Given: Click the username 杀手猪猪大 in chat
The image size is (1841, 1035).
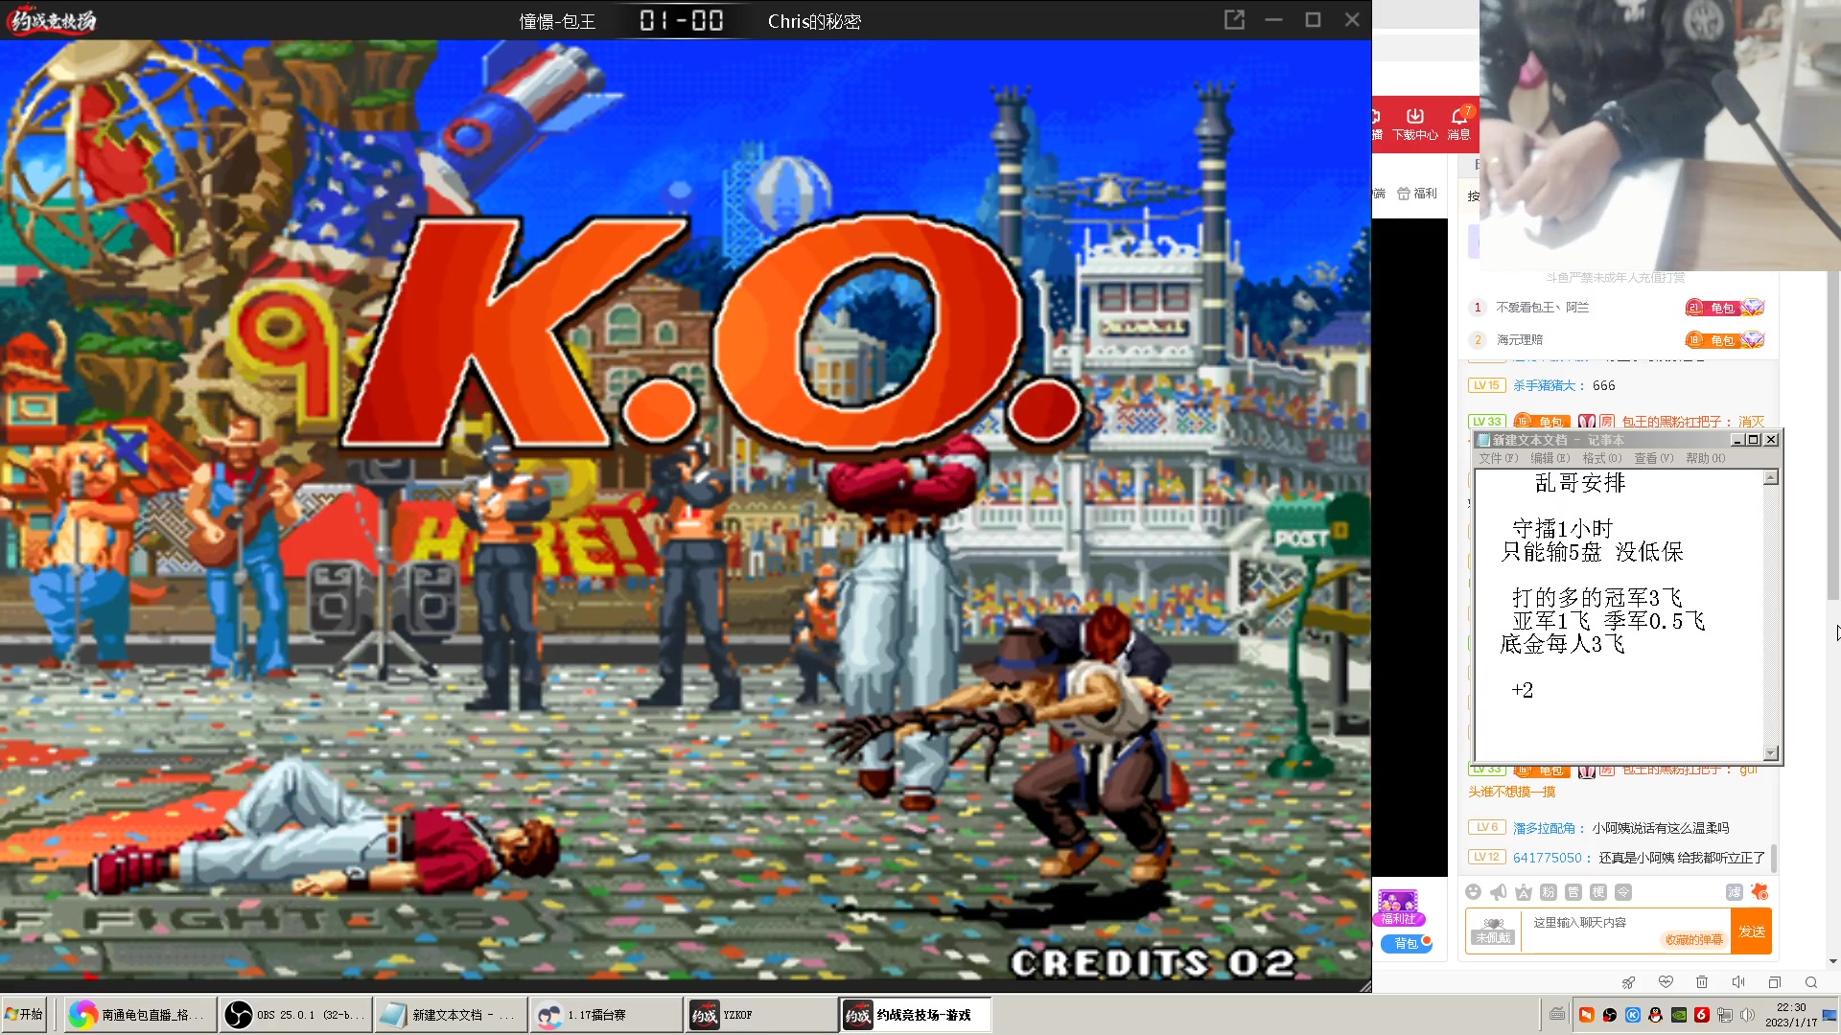Looking at the screenshot, I should [x=1545, y=386].
